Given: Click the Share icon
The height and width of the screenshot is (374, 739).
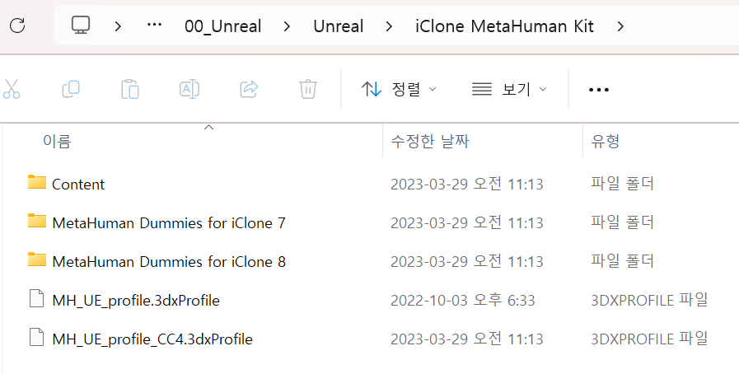Looking at the screenshot, I should pyautogui.click(x=249, y=89).
